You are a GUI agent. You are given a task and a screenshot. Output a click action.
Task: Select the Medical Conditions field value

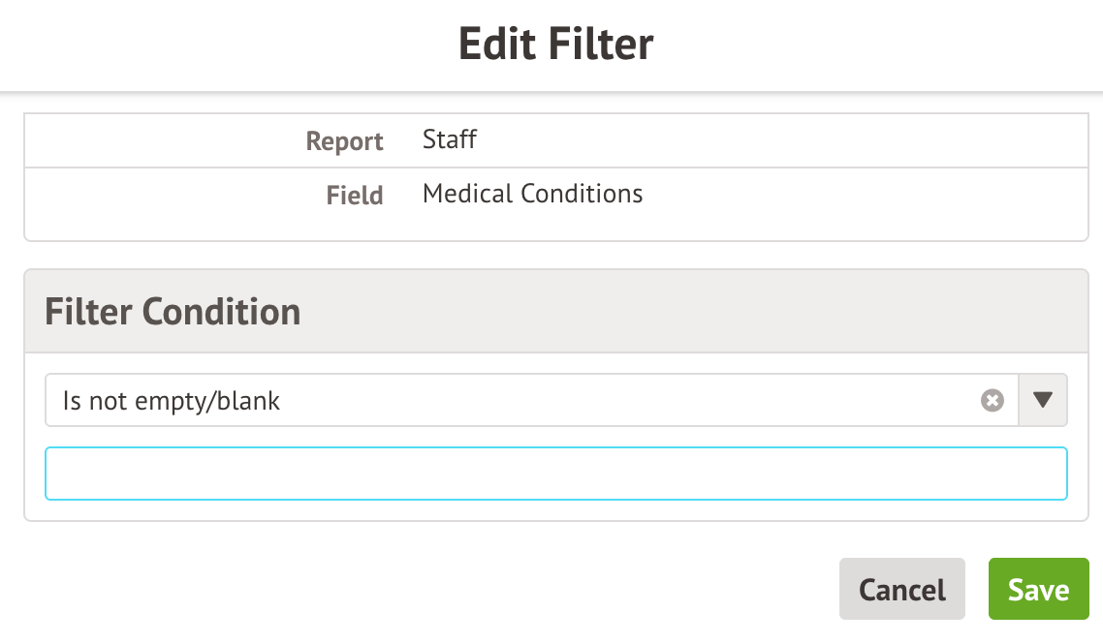[x=532, y=194]
